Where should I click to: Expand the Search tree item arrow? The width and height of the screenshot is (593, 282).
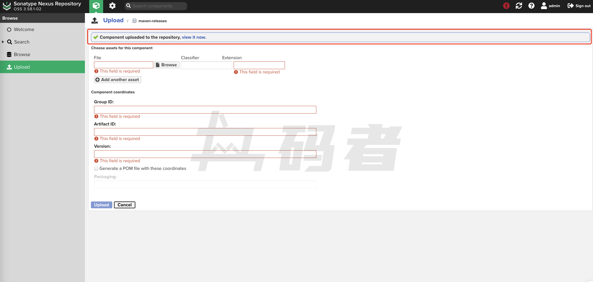tap(3, 42)
